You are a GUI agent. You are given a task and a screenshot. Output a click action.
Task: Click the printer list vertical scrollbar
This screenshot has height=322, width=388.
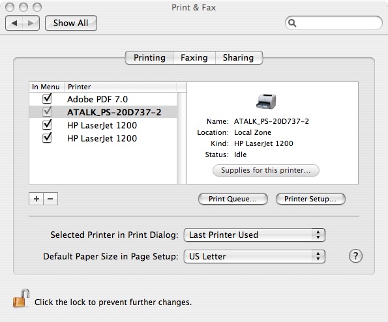pyautogui.click(x=182, y=138)
